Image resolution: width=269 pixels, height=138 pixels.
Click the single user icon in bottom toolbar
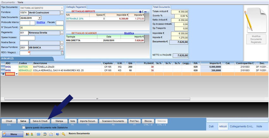pyautogui.click(x=32, y=134)
